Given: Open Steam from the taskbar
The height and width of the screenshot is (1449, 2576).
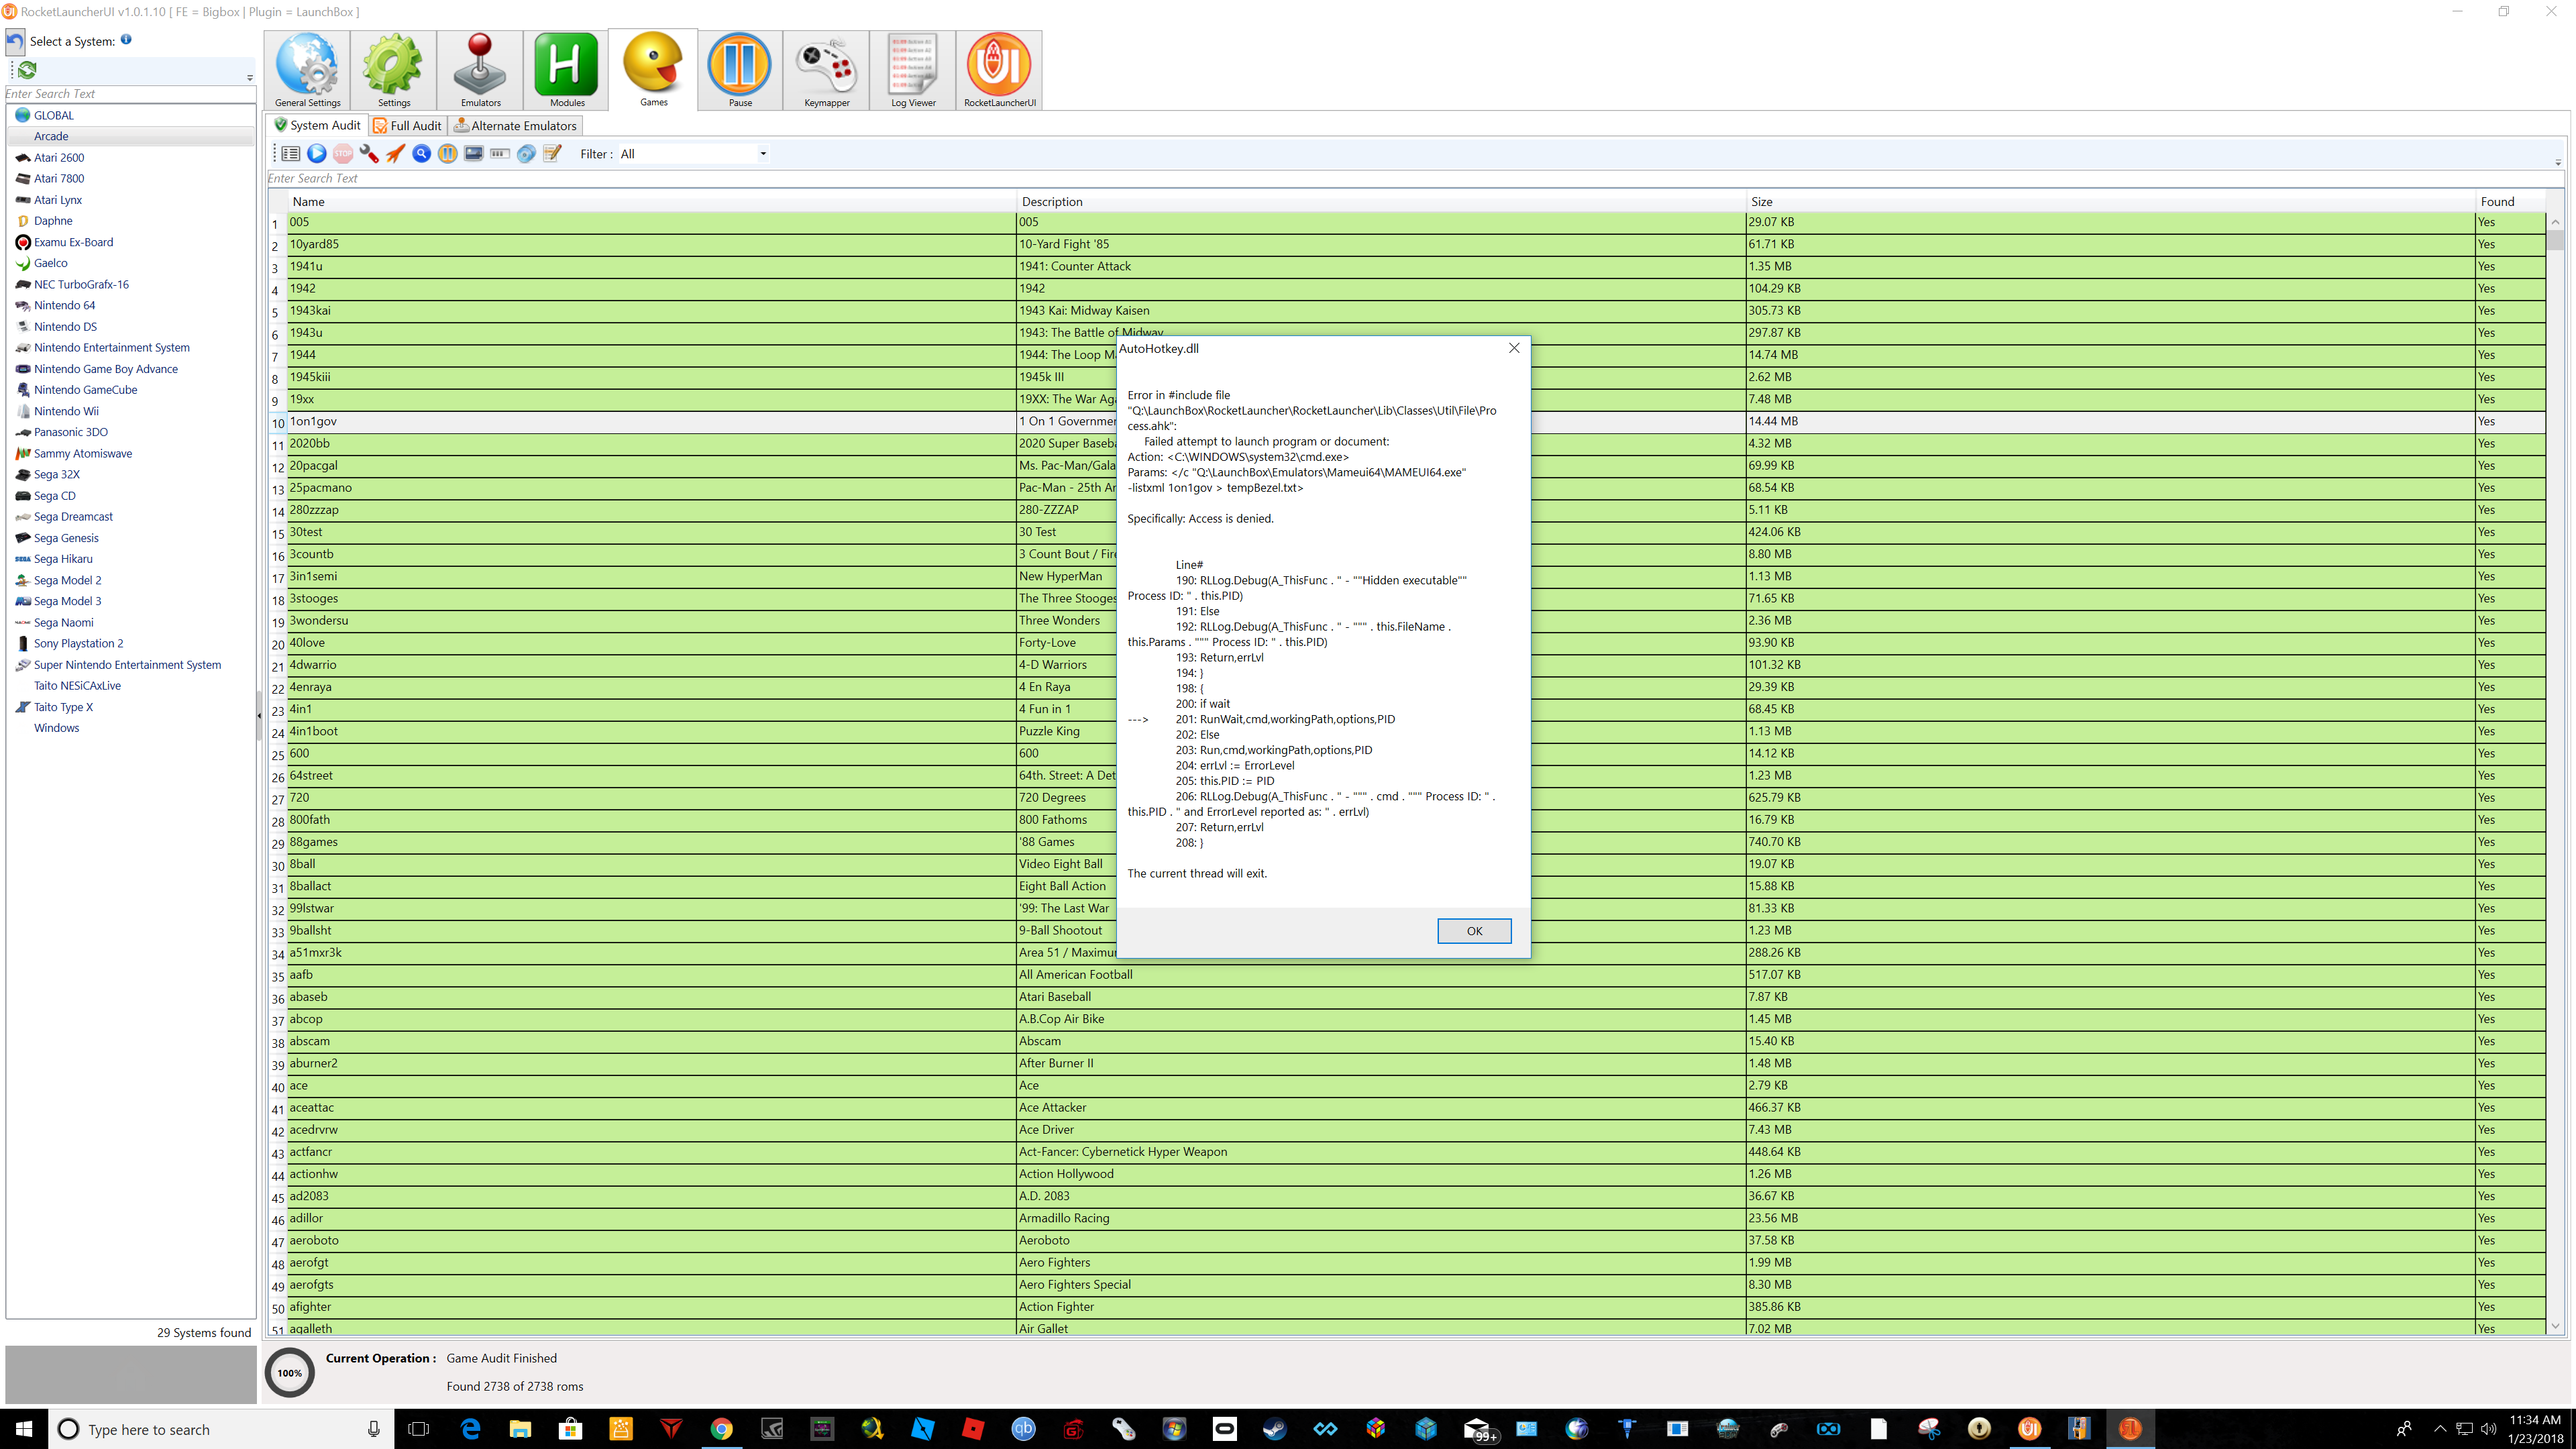Looking at the screenshot, I should [x=1275, y=1429].
